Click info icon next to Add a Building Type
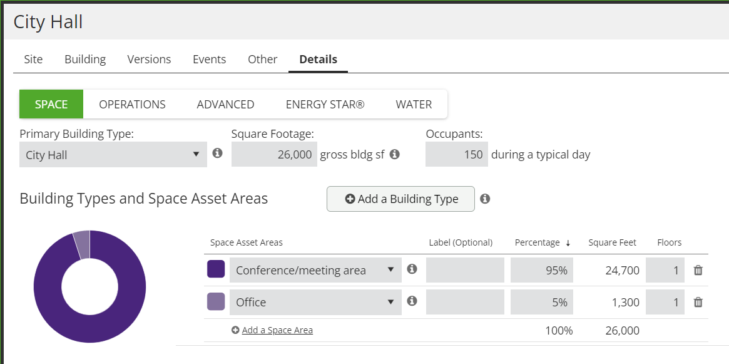The height and width of the screenshot is (364, 729). 485,199
